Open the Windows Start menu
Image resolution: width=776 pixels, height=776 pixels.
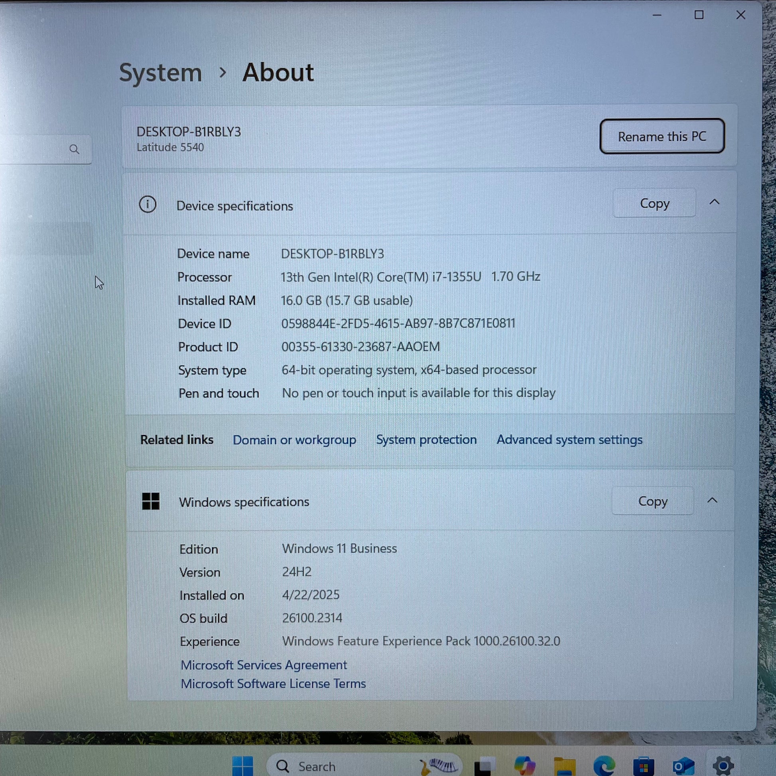point(242,766)
